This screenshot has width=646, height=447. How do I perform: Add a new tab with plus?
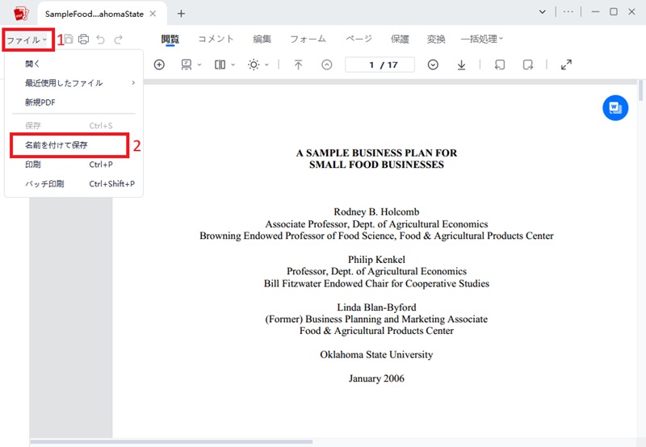click(181, 14)
